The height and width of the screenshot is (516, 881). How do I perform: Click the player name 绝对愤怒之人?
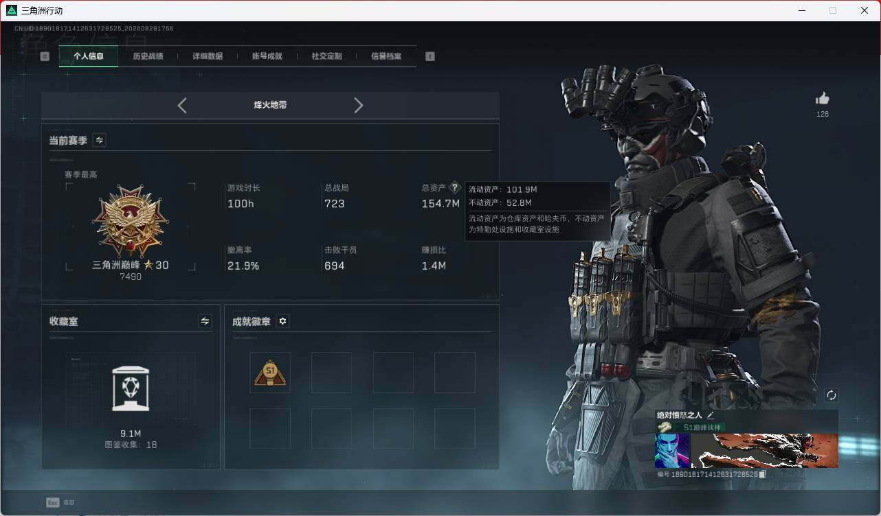click(x=679, y=415)
